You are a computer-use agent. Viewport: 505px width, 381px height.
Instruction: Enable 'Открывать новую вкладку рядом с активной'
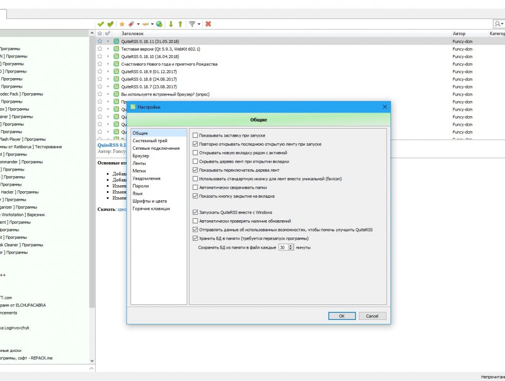pyautogui.click(x=195, y=153)
